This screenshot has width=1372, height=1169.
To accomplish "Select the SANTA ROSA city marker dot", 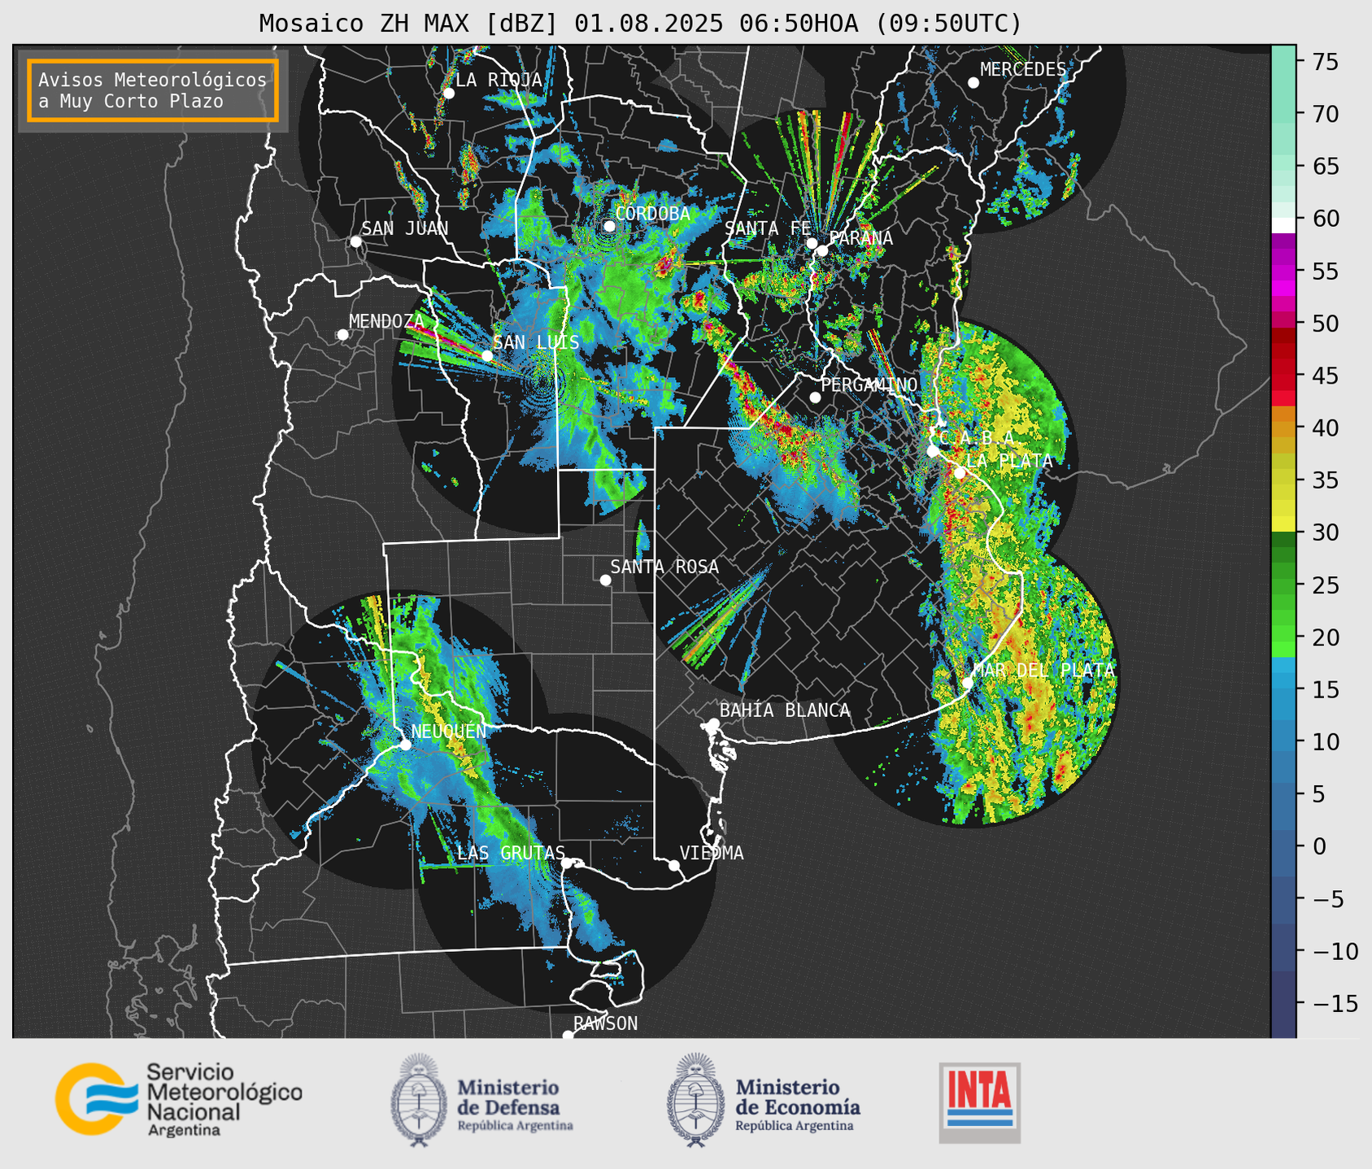I will (605, 580).
